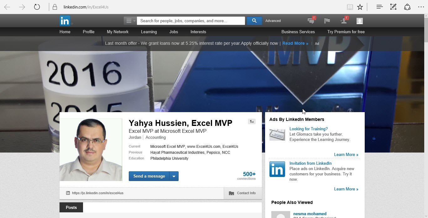The height and width of the screenshot is (218, 428).
Task: Open Advanced search link
Action: tap(273, 21)
